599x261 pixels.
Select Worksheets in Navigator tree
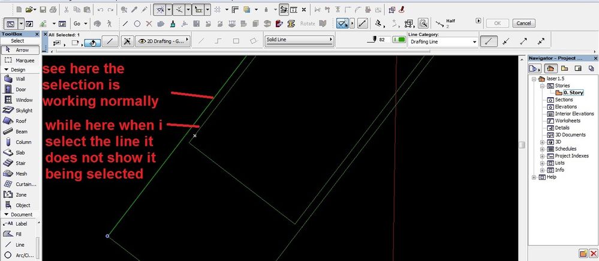click(x=568, y=121)
